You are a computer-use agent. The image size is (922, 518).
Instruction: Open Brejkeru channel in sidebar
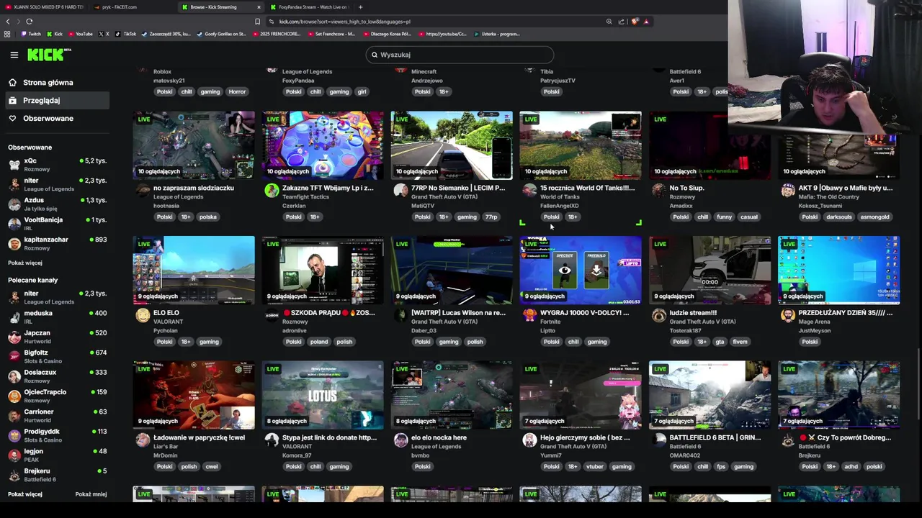click(57, 475)
